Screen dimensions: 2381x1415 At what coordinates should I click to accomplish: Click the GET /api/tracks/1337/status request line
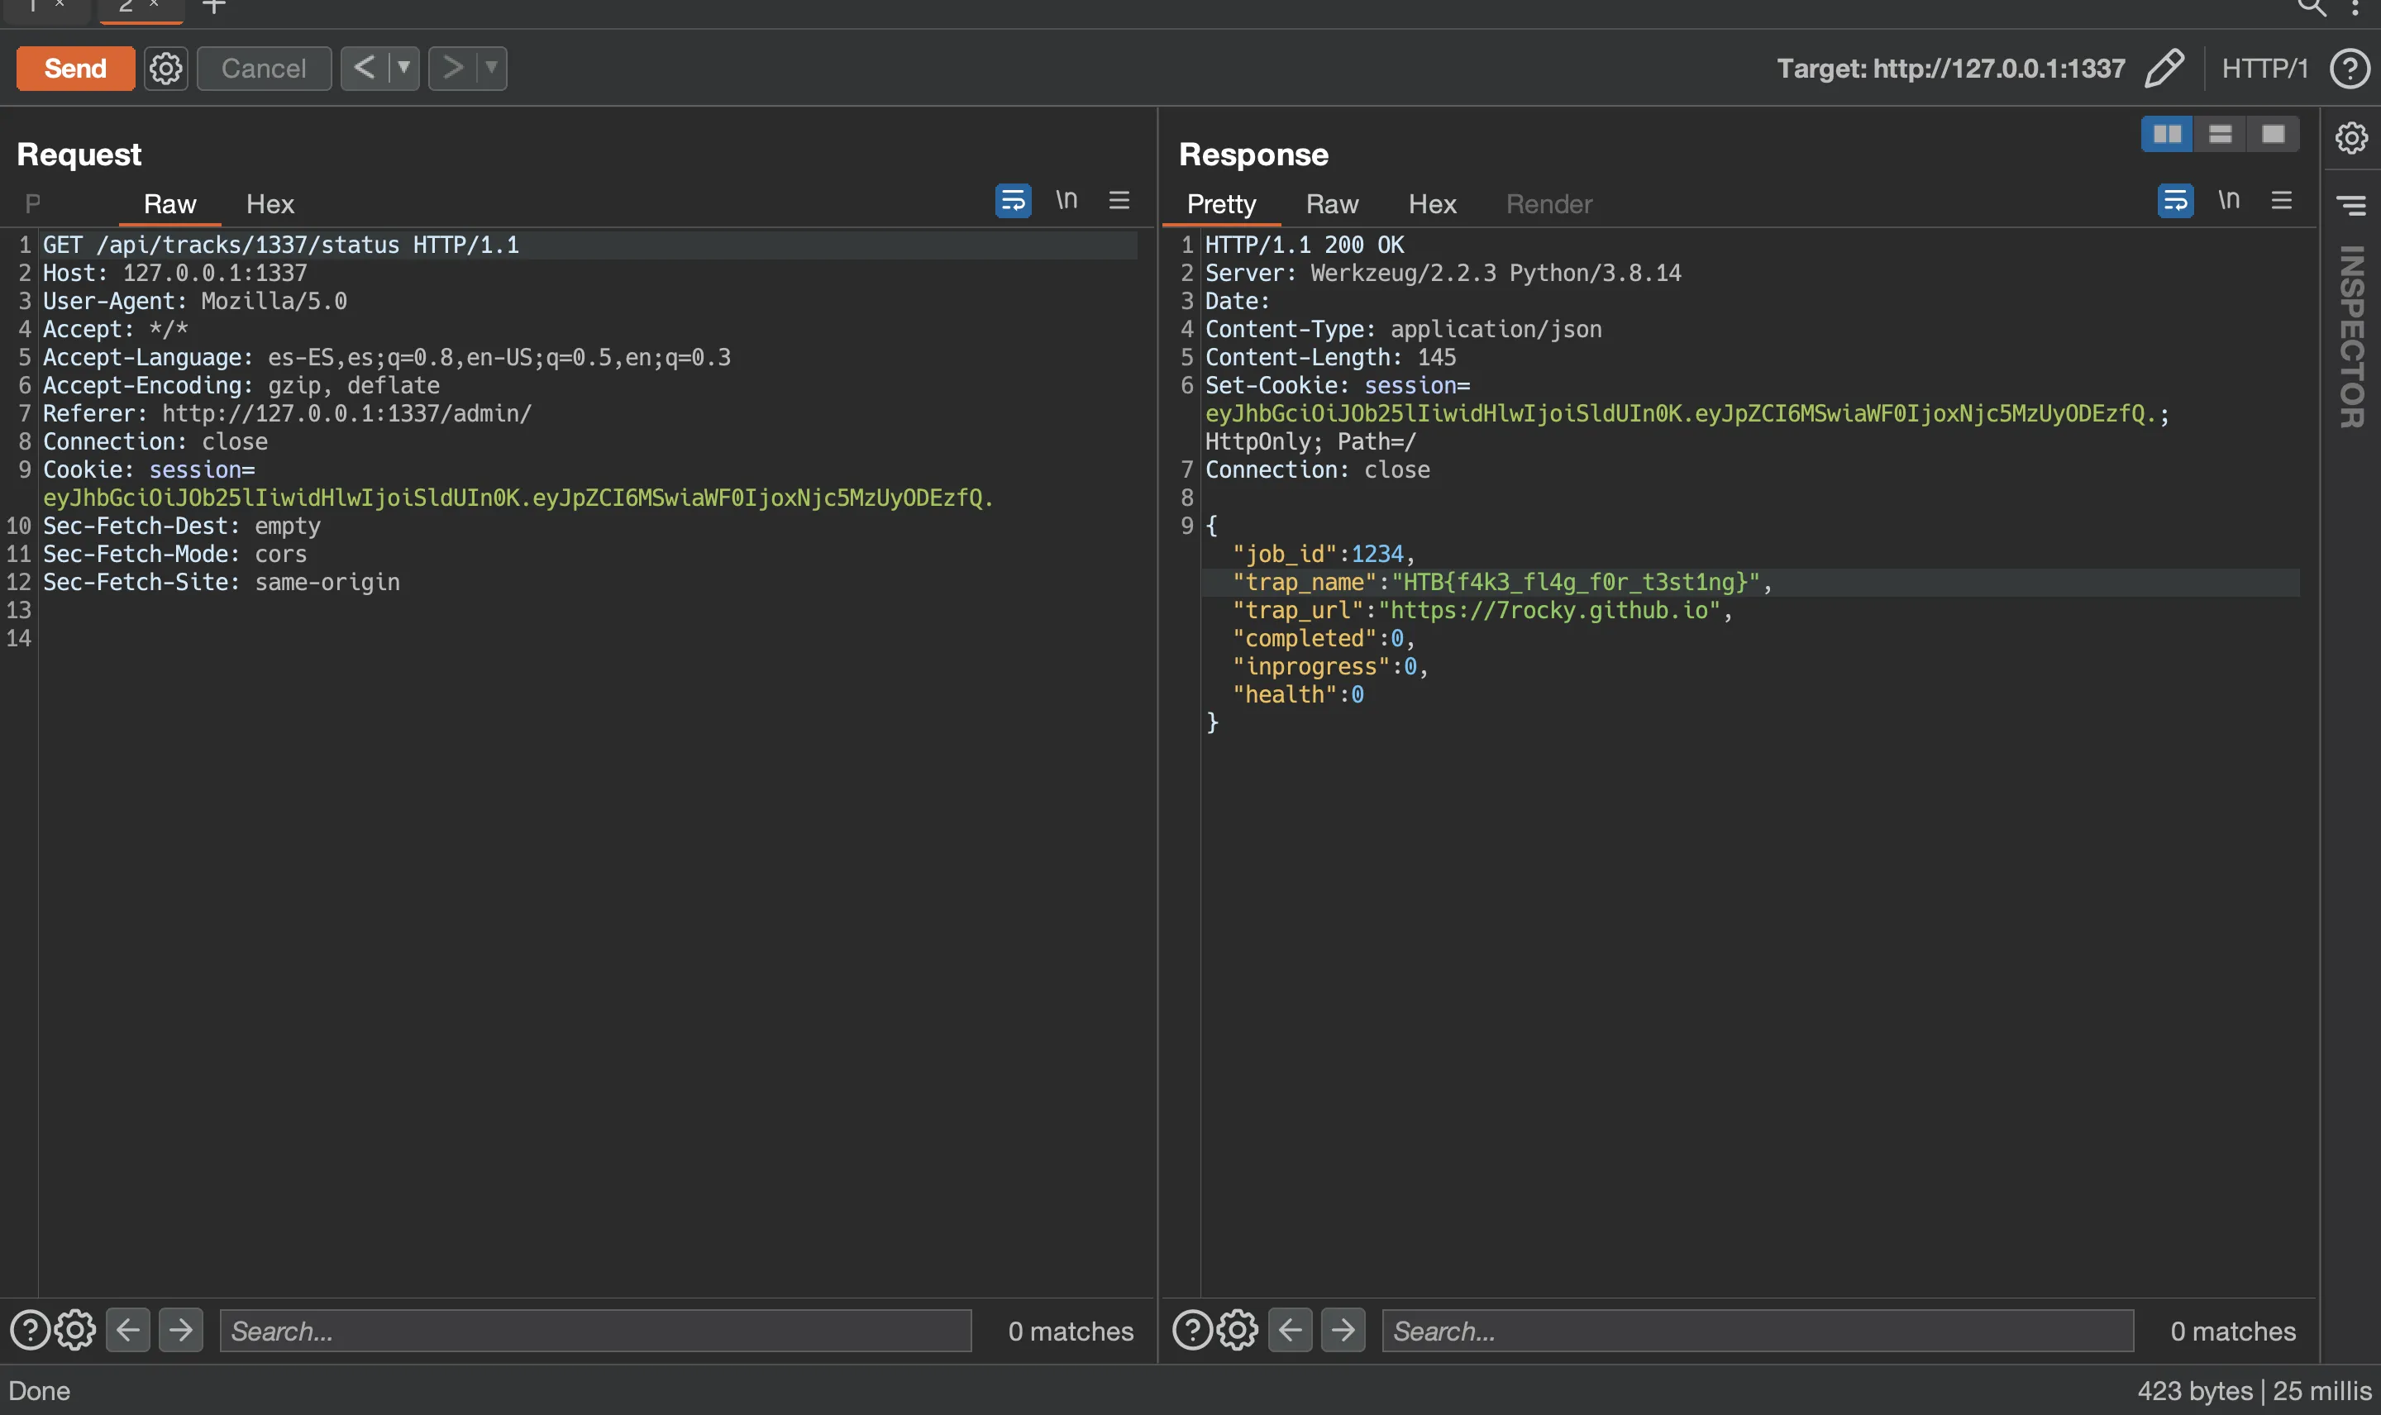281,245
